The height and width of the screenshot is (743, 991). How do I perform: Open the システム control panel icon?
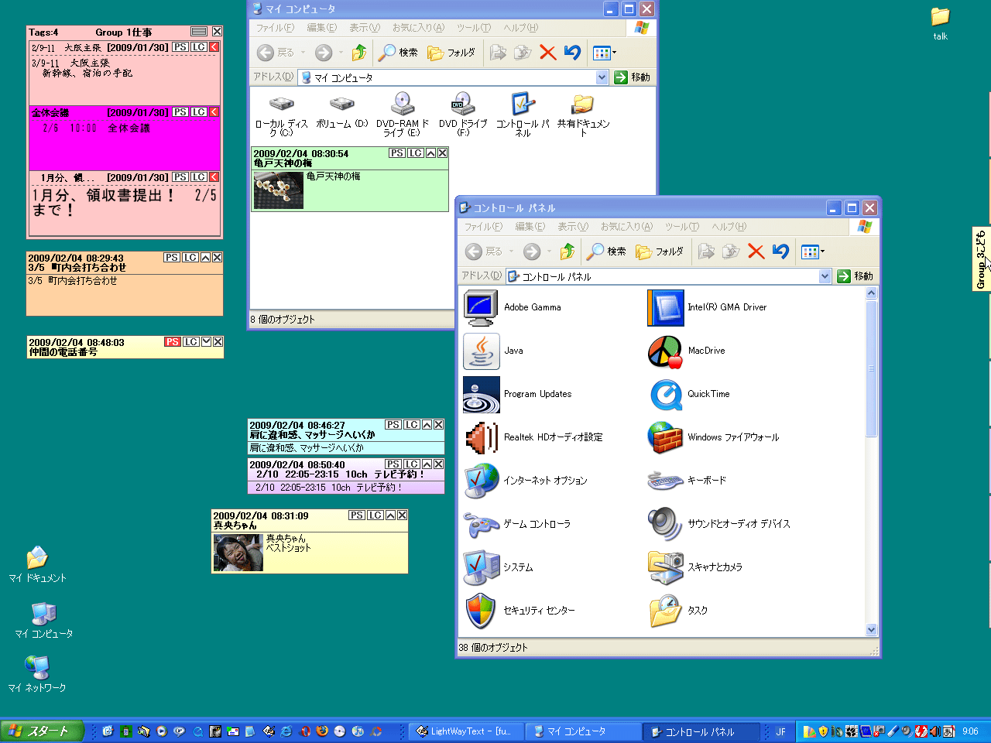(481, 567)
